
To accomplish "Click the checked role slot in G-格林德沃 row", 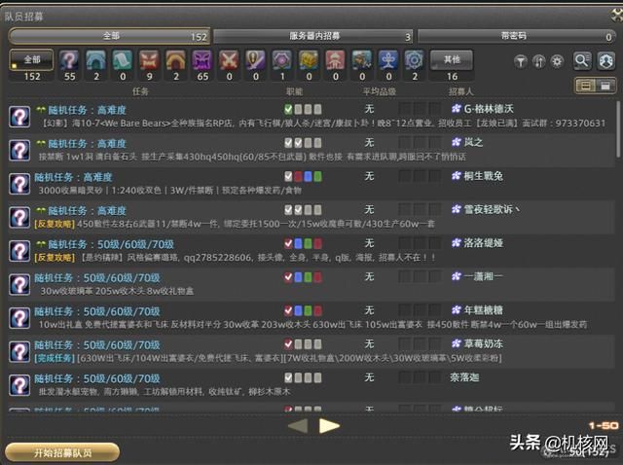I will coord(288,109).
